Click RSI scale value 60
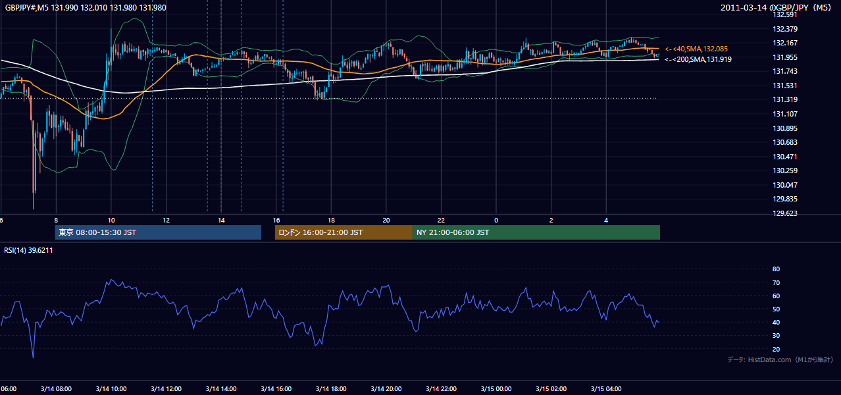The width and height of the screenshot is (841, 395). (776, 296)
